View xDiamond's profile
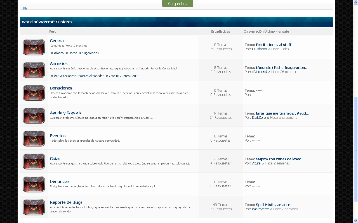 point(260,72)
